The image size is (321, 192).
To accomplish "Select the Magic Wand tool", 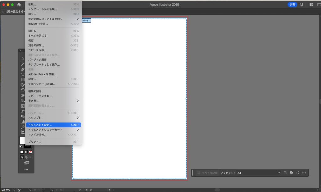I will (23, 64).
